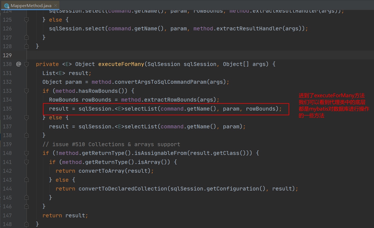Click the convertToDeclaredCollection call on line 144
The image size is (374, 228).
[x=123, y=189]
